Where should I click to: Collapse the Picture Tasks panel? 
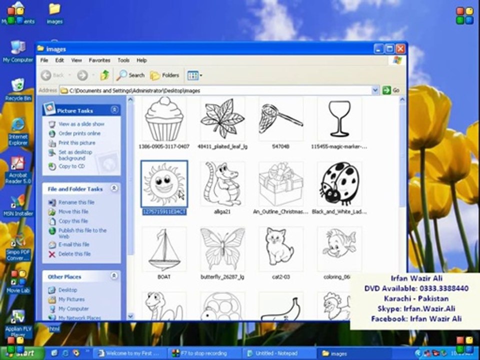coord(114,110)
